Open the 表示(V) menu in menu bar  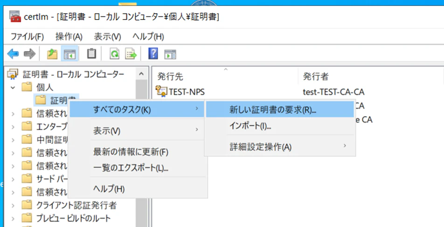pyautogui.click(x=107, y=37)
